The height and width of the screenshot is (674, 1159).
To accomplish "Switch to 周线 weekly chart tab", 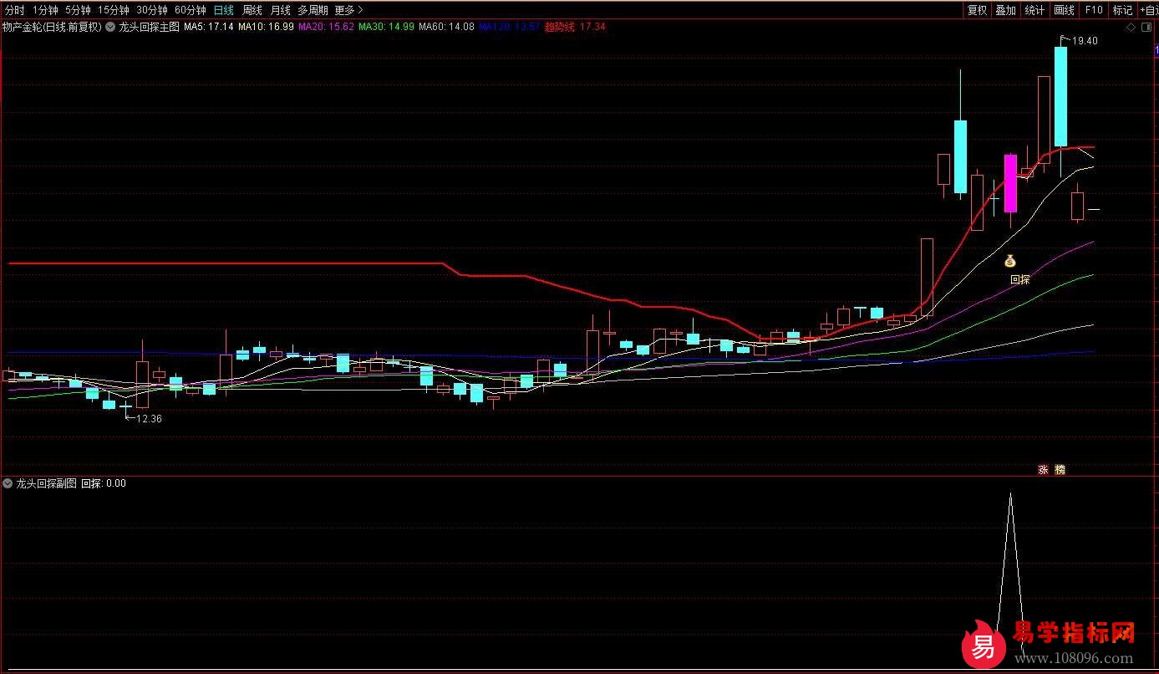I will coord(252,10).
